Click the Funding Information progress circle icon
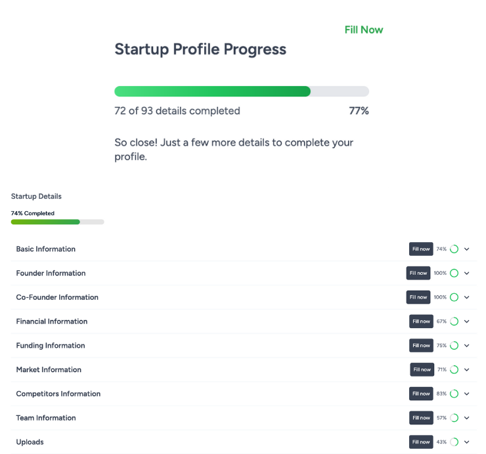Viewport: 486px width, 454px height. [x=454, y=346]
